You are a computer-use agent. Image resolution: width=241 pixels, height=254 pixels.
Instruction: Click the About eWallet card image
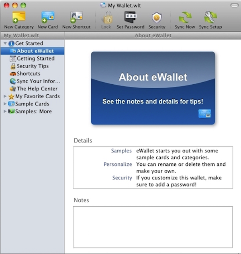point(153,88)
